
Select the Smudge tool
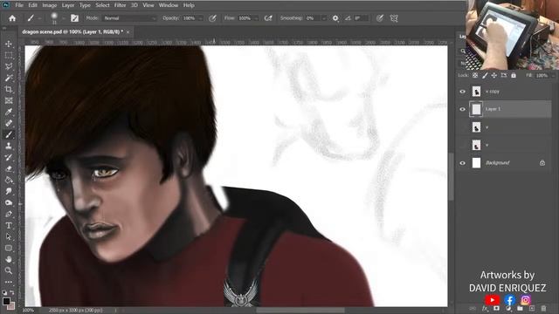9,192
